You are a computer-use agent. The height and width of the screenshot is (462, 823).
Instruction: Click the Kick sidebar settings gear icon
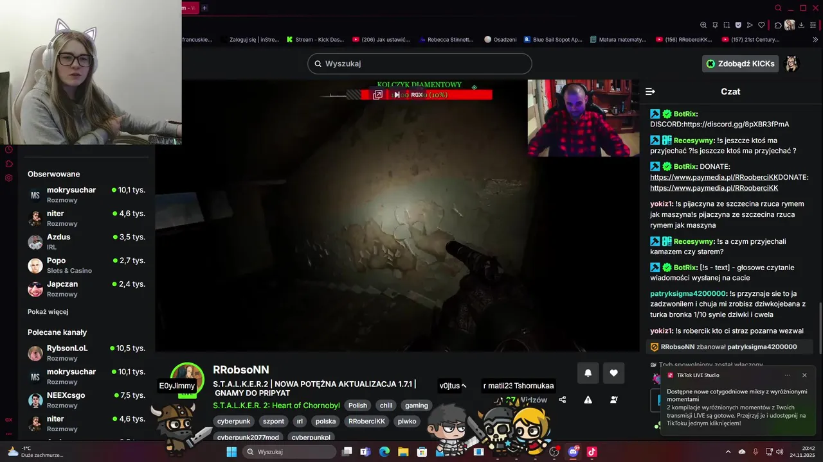tap(9, 178)
